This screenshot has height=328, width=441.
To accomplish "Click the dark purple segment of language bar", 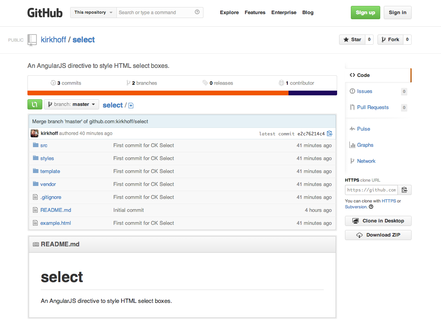I will 313,93.
